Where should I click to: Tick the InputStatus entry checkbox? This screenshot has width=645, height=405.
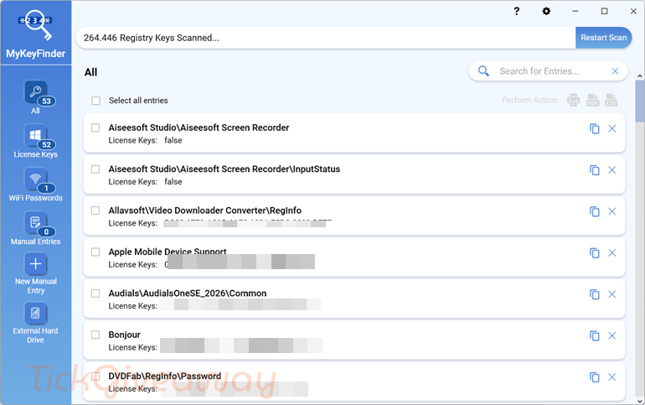click(x=95, y=169)
